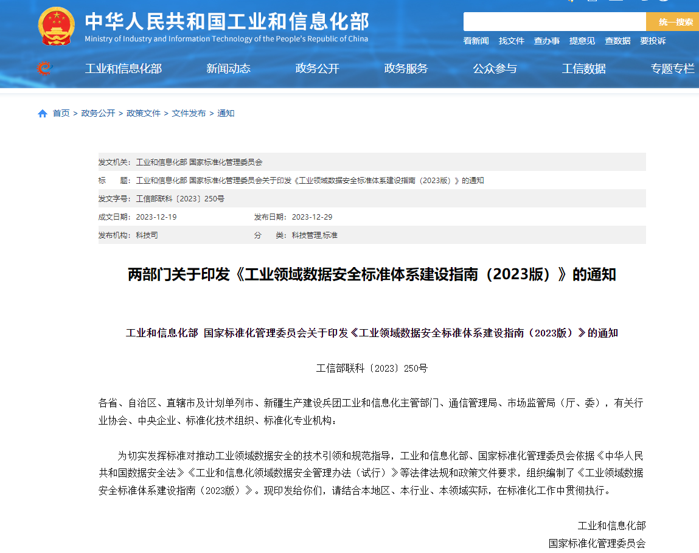Image resolution: width=699 pixels, height=553 pixels.
Task: Click the English ministry name subtitle
Action: click(226, 39)
